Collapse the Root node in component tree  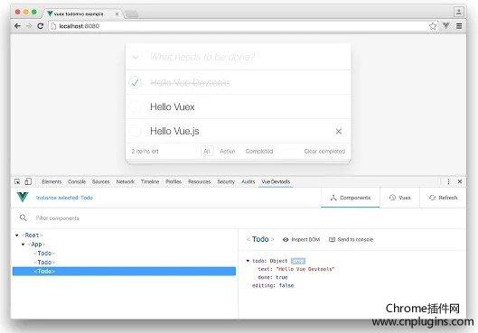[x=17, y=236]
